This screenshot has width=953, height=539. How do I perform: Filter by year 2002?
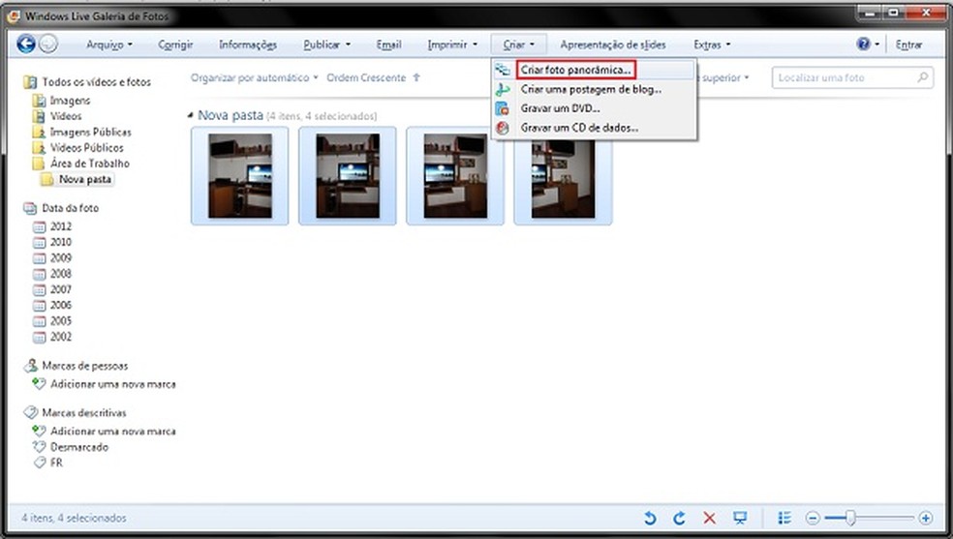tap(60, 337)
